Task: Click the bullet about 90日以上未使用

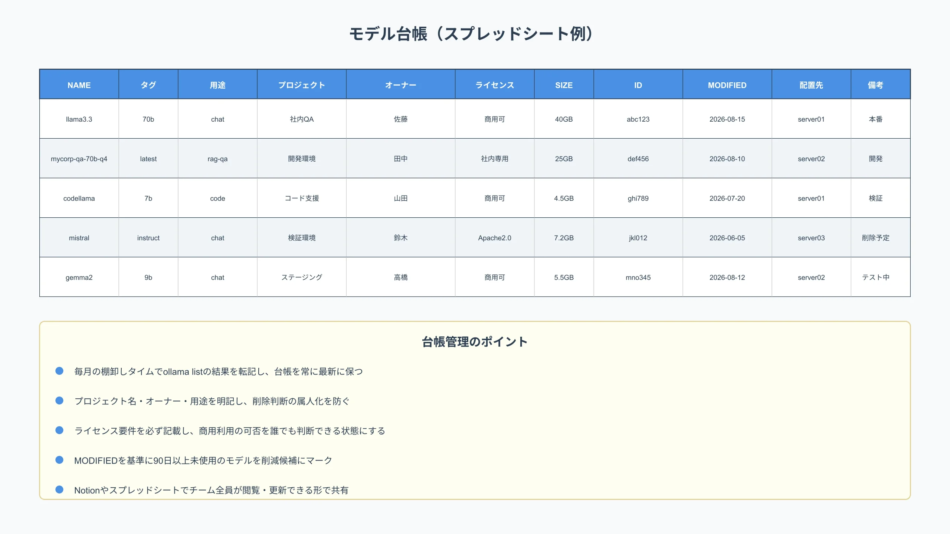Action: coord(203,460)
